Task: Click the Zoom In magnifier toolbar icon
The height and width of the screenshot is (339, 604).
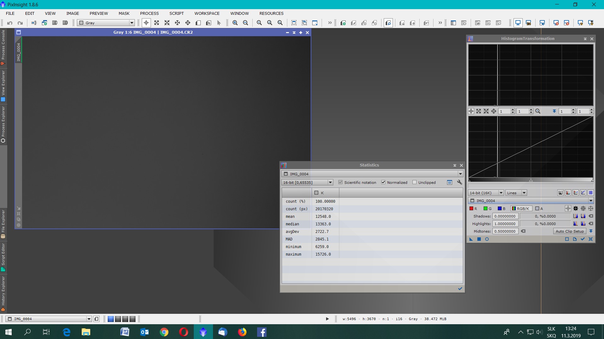Action: coord(235,23)
